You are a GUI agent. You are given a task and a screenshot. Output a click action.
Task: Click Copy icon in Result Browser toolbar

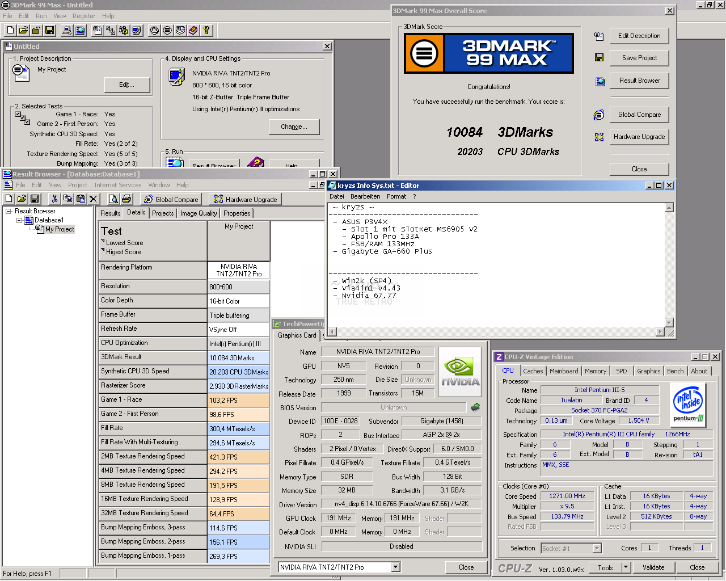[x=67, y=199]
